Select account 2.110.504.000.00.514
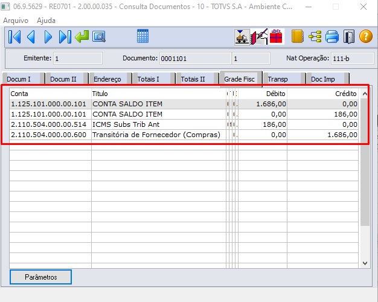This screenshot has width=378, height=302. (x=49, y=124)
